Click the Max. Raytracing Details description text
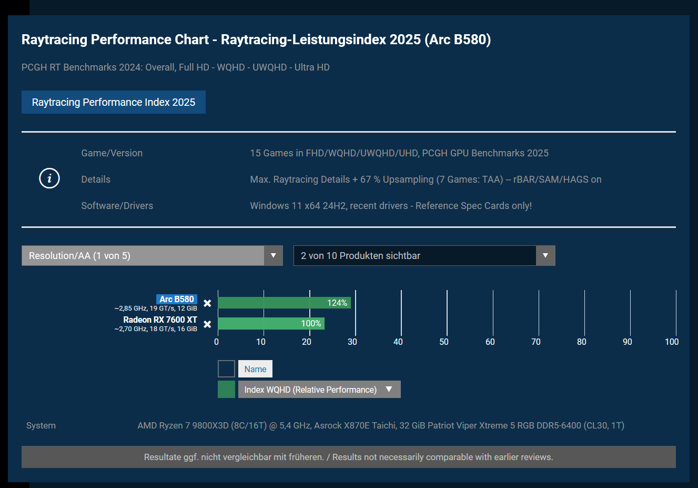Image resolution: width=698 pixels, height=488 pixels. pos(426,180)
